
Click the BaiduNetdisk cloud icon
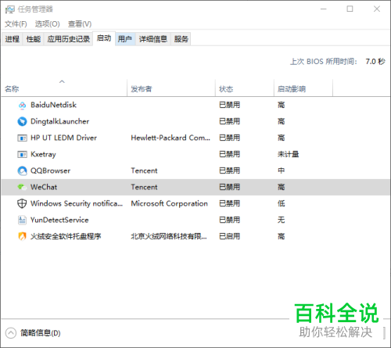pyautogui.click(x=22, y=105)
